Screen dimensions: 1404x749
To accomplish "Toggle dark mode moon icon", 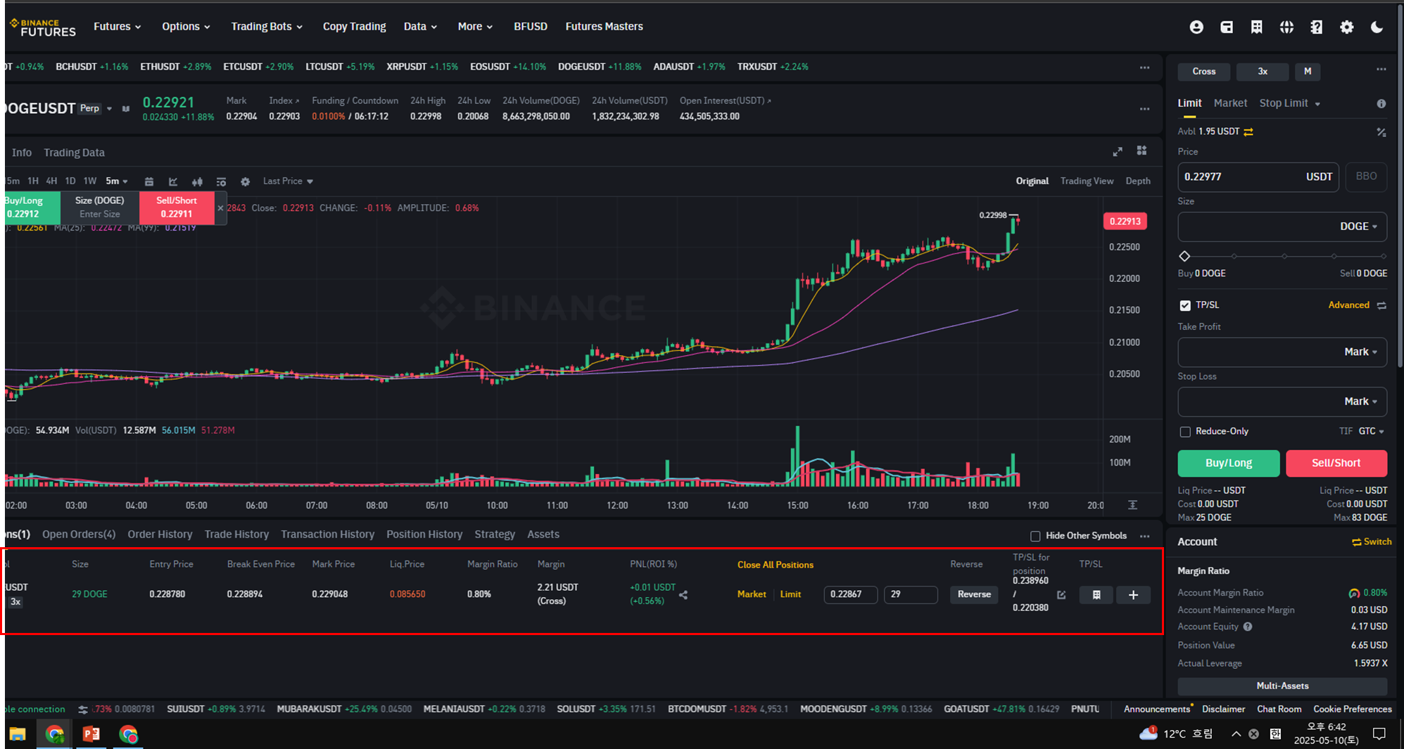I will coord(1377,27).
